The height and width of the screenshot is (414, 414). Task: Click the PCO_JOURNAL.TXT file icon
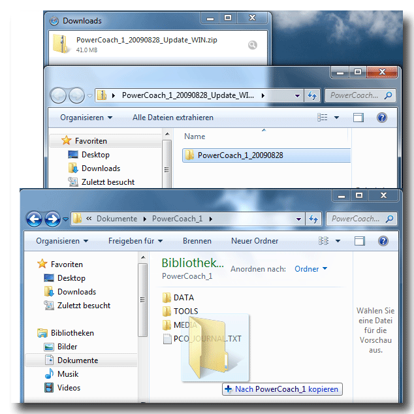click(167, 339)
